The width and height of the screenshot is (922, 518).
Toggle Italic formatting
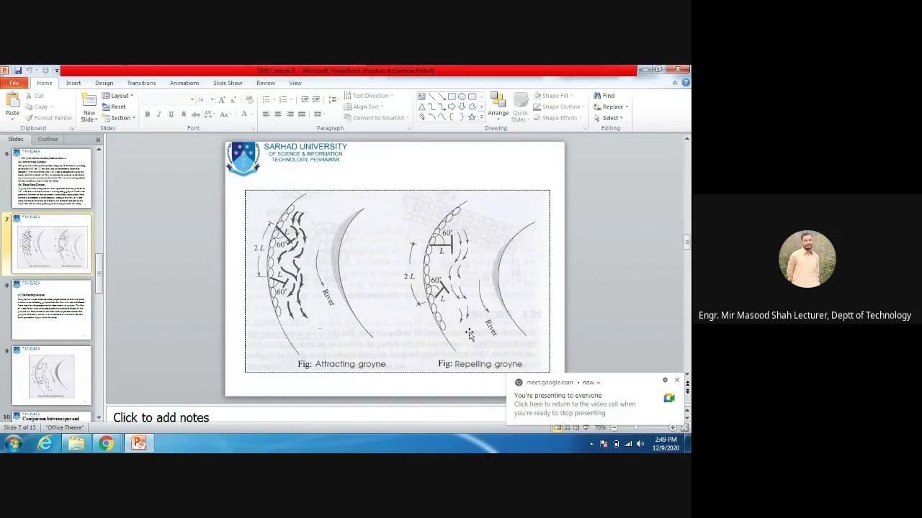pos(158,114)
